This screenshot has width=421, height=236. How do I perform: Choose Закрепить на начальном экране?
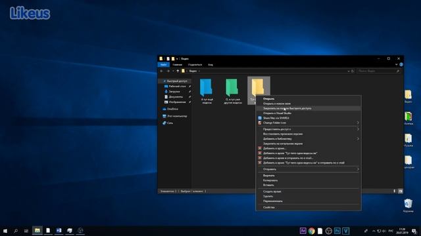click(309, 144)
